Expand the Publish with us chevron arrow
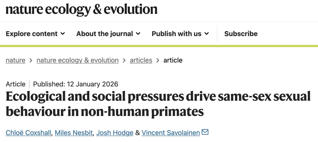Viewport: 318px width, 142px height. coord(206,34)
